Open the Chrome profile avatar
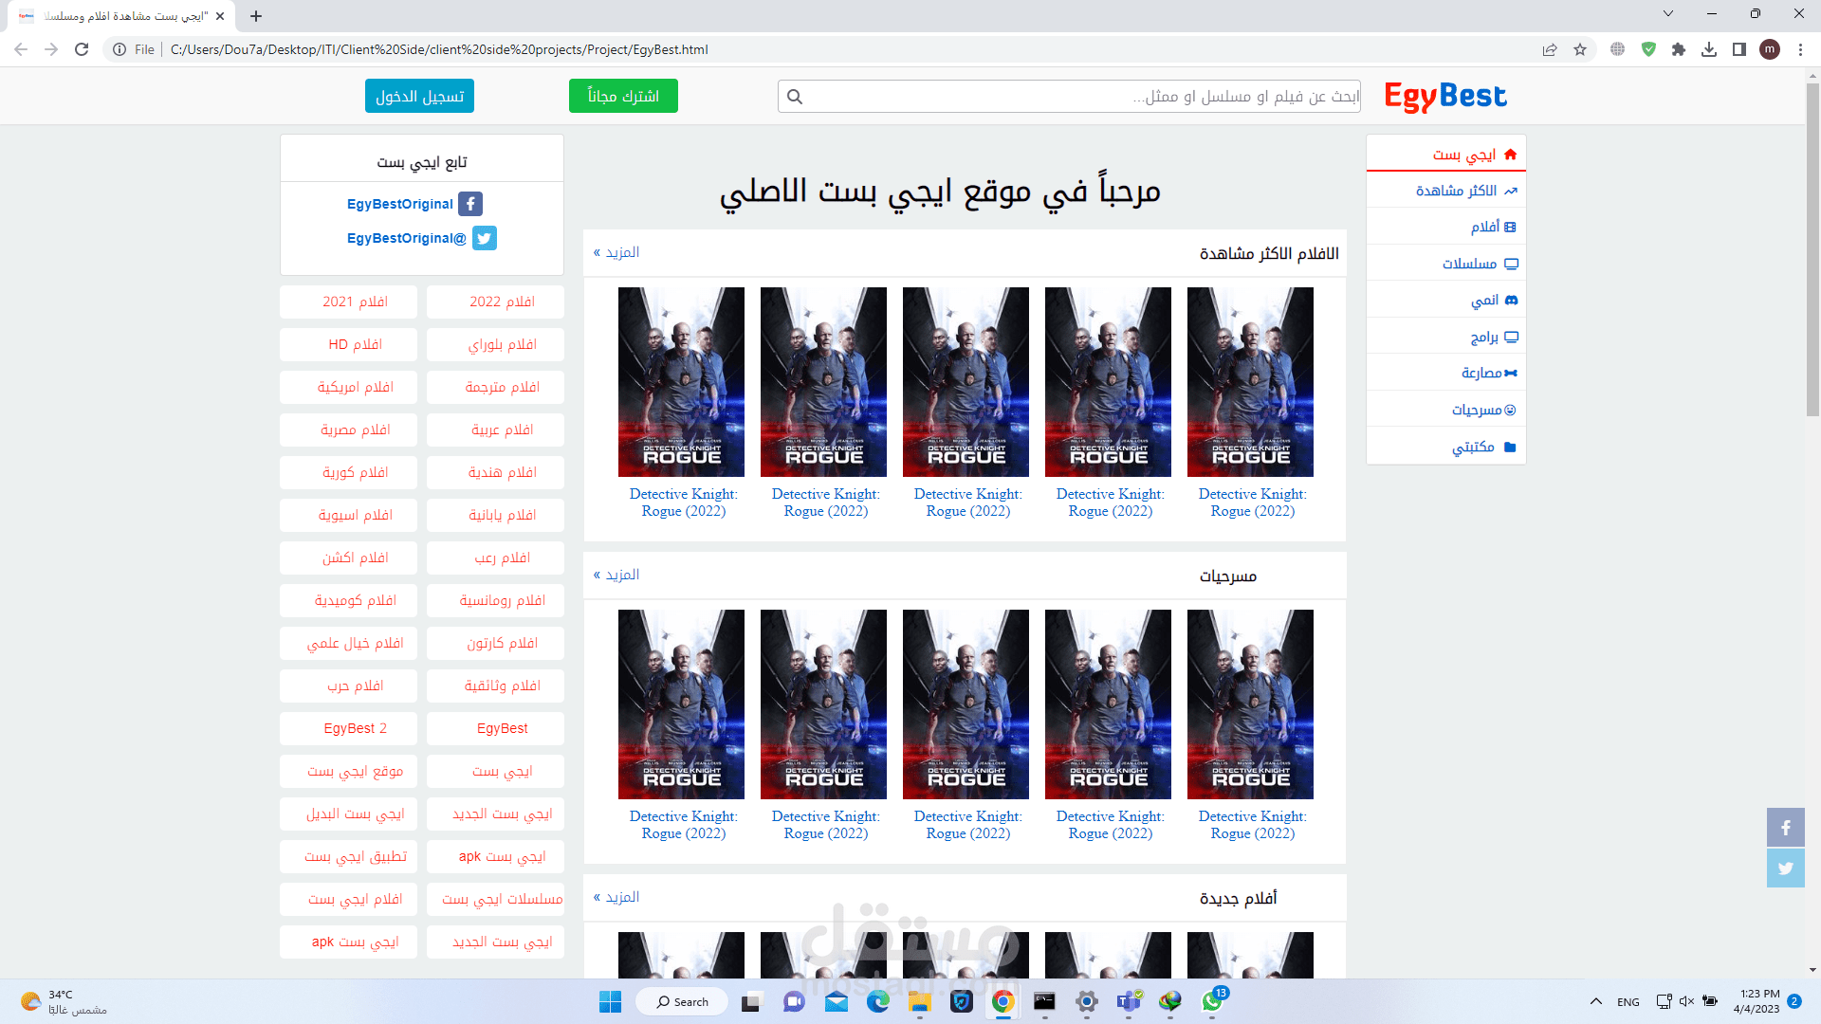The image size is (1821, 1024). 1770,49
